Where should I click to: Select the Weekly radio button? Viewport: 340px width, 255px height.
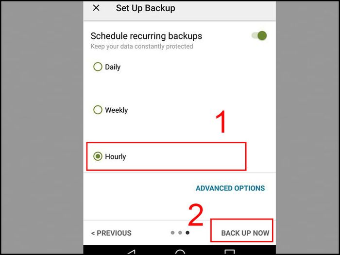[x=98, y=110]
